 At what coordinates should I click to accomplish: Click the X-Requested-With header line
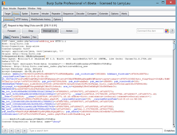[23, 56]
